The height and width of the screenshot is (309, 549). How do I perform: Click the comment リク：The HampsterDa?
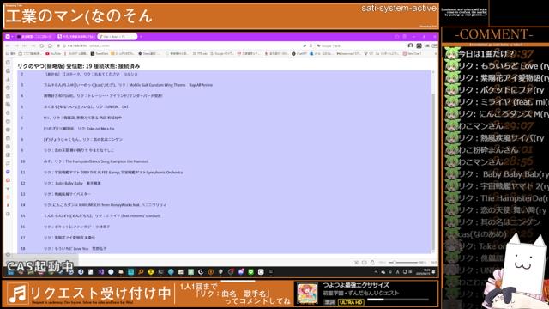504,198
